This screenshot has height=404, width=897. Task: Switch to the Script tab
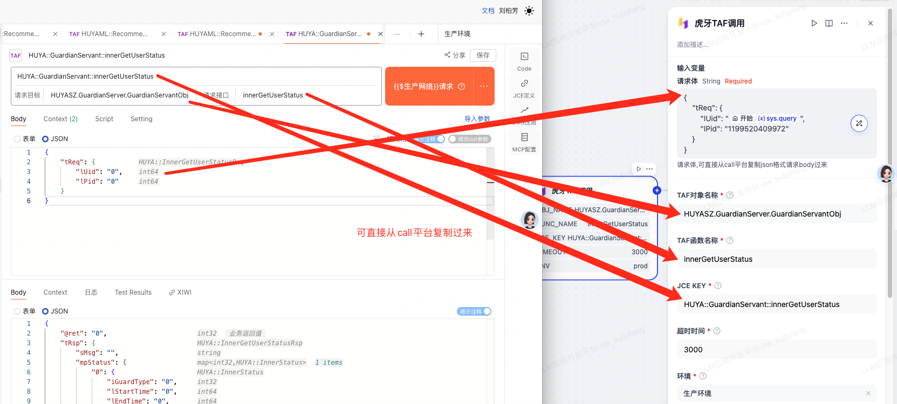click(104, 119)
